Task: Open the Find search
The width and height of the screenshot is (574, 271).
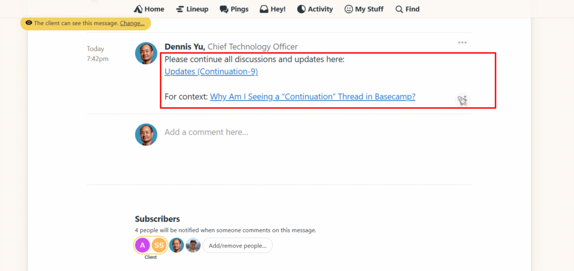Action: tap(407, 9)
